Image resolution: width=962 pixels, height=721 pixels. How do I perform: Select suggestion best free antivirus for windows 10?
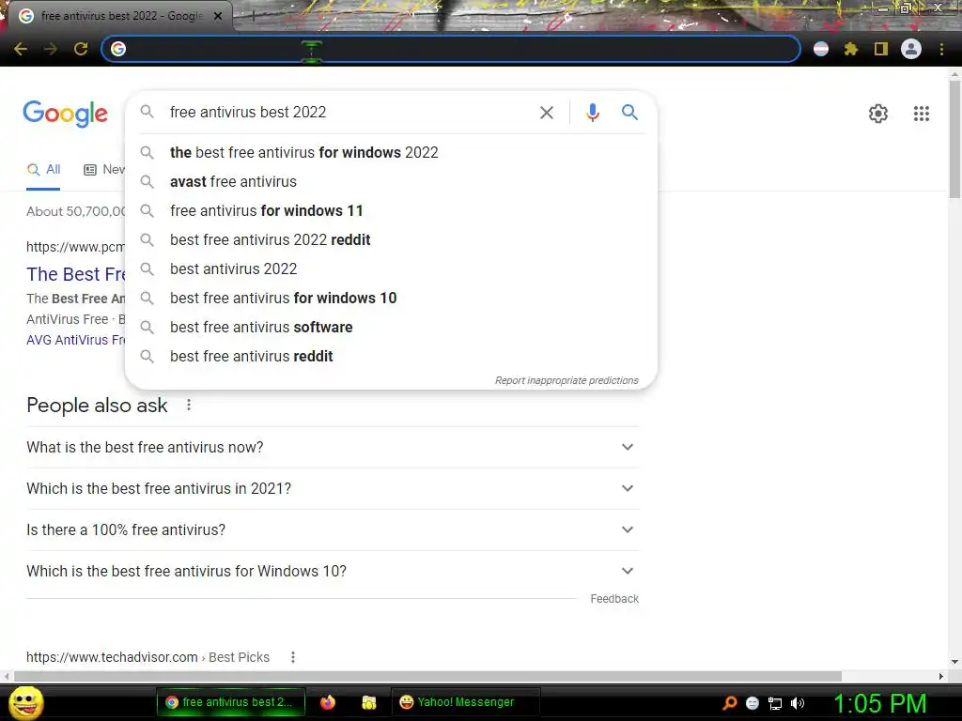[x=391, y=298]
